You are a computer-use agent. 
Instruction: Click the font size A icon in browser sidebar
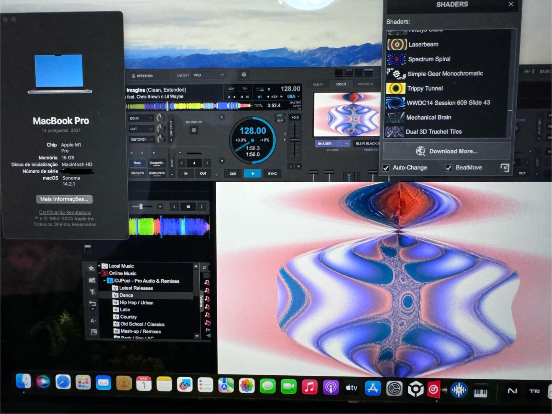pyautogui.click(x=93, y=320)
